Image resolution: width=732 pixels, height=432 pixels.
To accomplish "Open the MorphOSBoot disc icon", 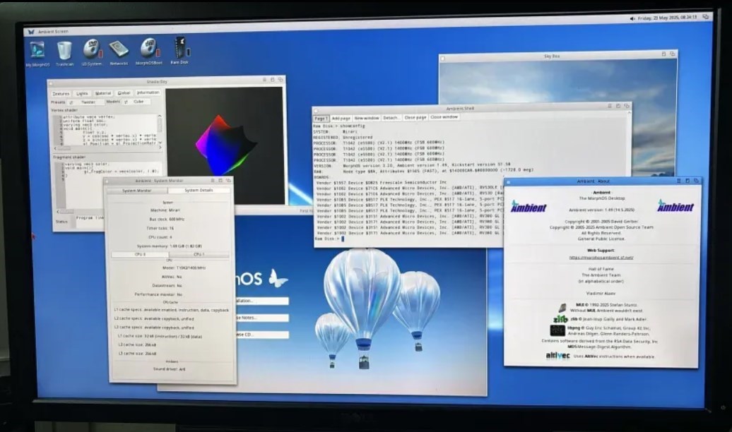I will tap(149, 48).
